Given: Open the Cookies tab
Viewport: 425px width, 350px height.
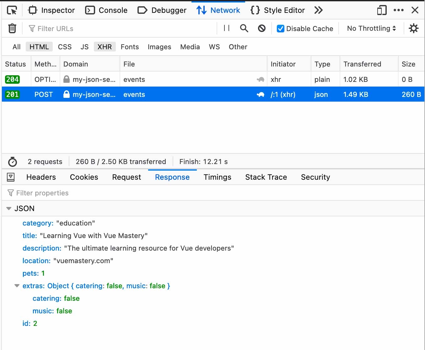Looking at the screenshot, I should point(84,177).
